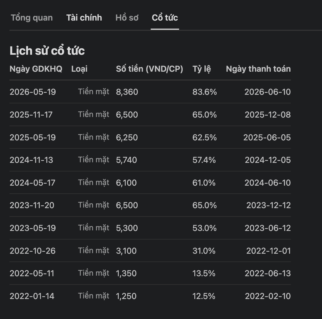Click the 5,300 amount cell
The height and width of the screenshot is (319, 322).
tap(127, 228)
